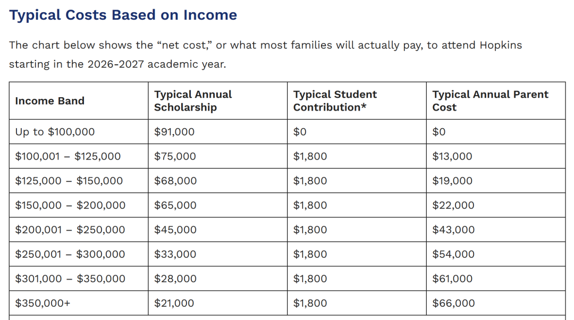The image size is (574, 320).
Task: Click the $43,000 parent cost cell
Action: (453, 230)
